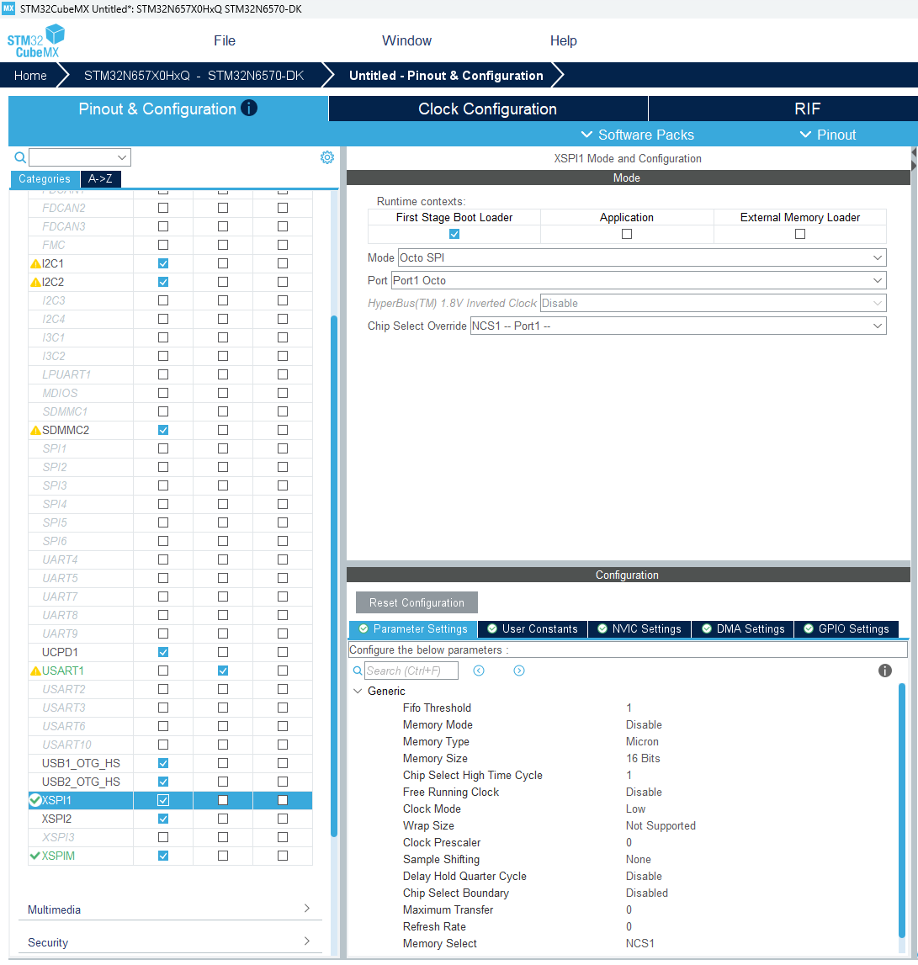Screen dimensions: 918x965
Task: Open the File menu
Action: (225, 40)
